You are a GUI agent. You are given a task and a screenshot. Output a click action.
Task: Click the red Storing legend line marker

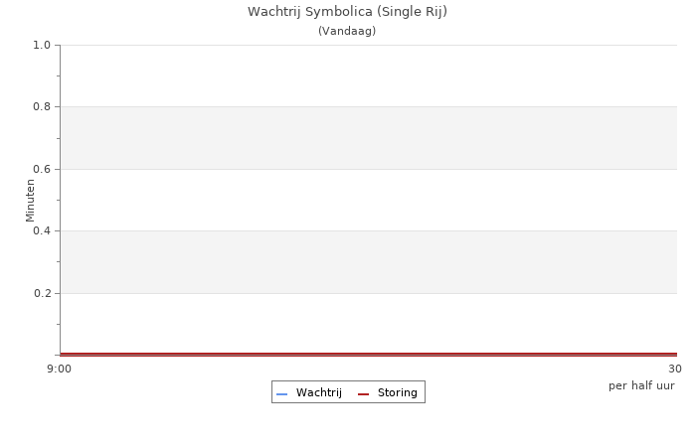pyautogui.click(x=363, y=394)
